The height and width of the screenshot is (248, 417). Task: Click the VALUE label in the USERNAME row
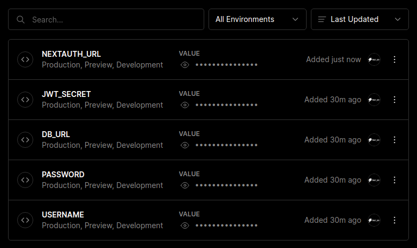coord(189,214)
